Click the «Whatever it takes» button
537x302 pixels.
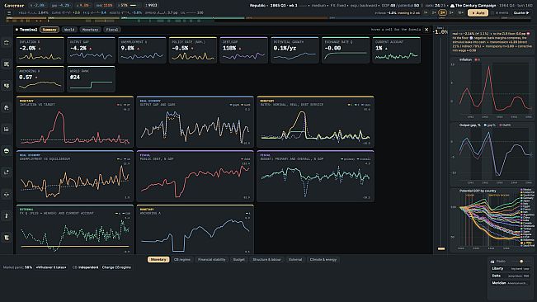click(51, 267)
